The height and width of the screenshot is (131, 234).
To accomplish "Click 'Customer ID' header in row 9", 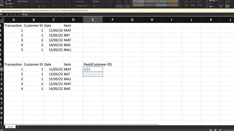I will [x=34, y=64].
